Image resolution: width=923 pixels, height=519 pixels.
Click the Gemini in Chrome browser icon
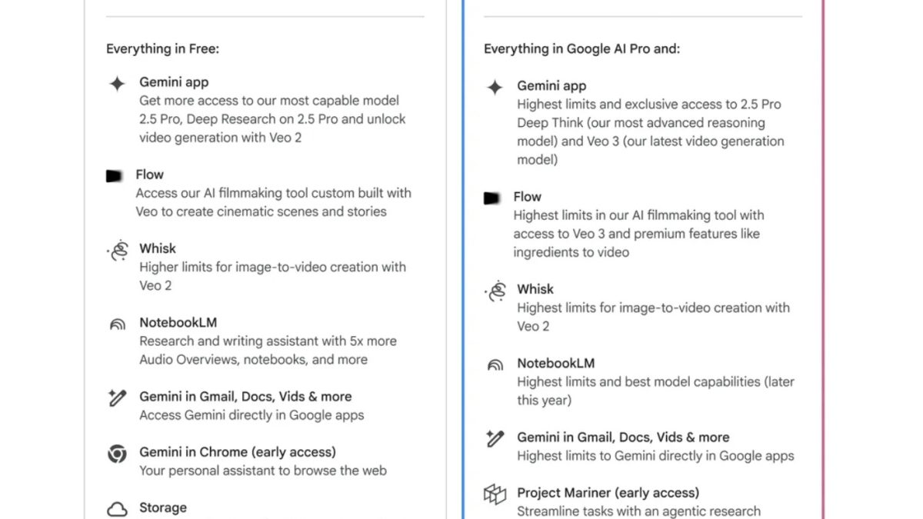tap(117, 454)
